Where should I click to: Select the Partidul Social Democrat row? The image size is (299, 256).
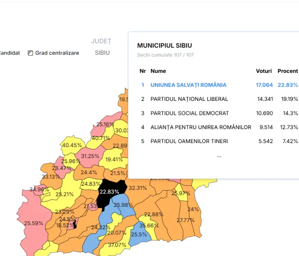click(189, 113)
